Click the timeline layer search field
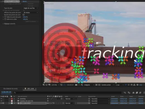This screenshot has height=109, width=145. 67,93
